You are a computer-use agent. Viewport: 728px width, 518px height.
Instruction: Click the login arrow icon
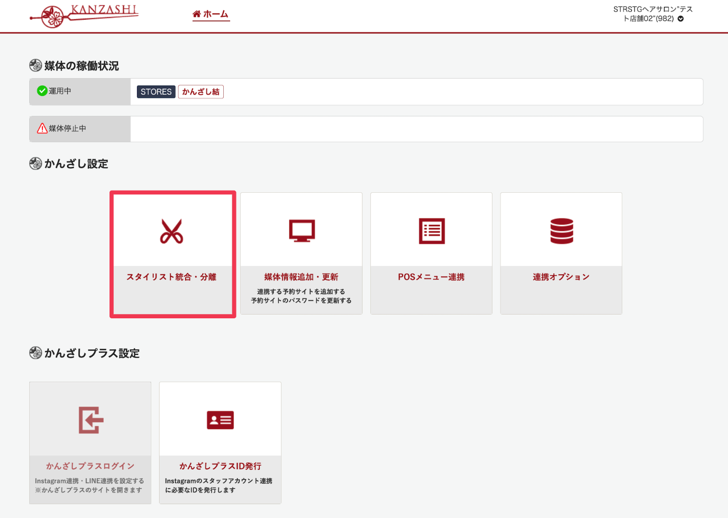pyautogui.click(x=91, y=420)
